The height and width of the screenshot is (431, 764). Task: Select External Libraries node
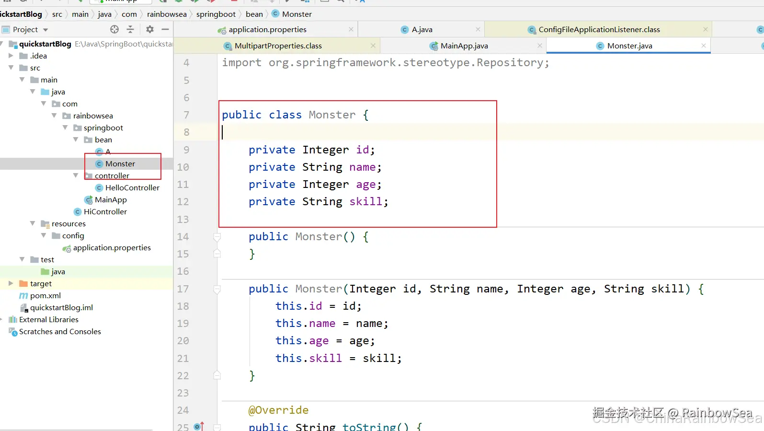49,320
